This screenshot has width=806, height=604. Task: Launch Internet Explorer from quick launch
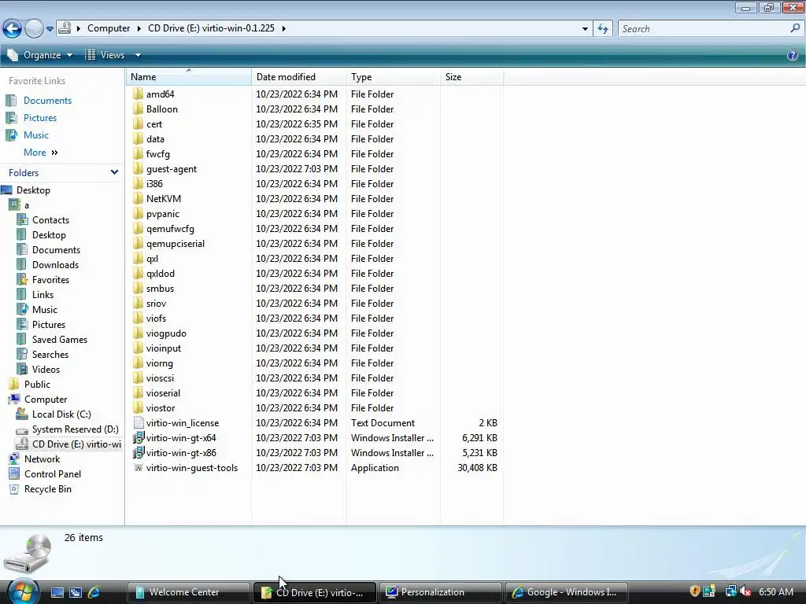click(94, 592)
